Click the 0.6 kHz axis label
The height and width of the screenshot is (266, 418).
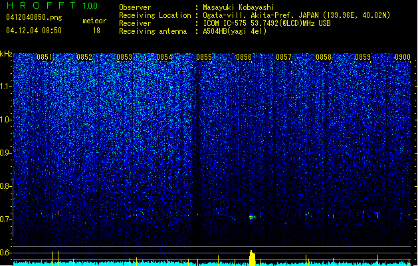5,253
